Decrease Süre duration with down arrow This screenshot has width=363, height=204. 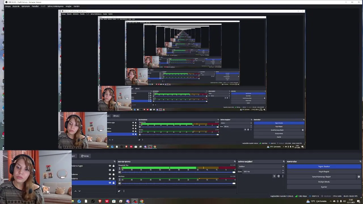click(x=283, y=173)
